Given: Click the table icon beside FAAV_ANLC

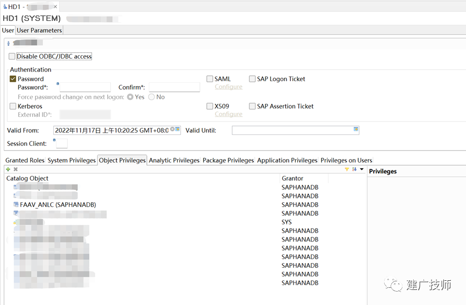Looking at the screenshot, I should pos(16,204).
